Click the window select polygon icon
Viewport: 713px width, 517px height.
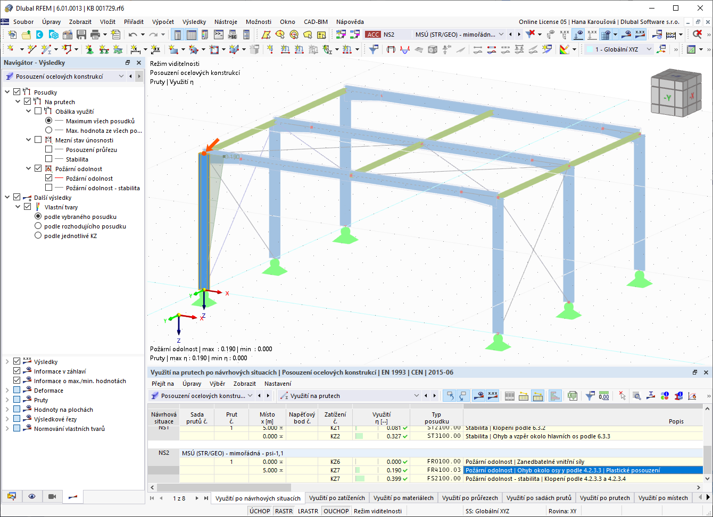point(266,35)
